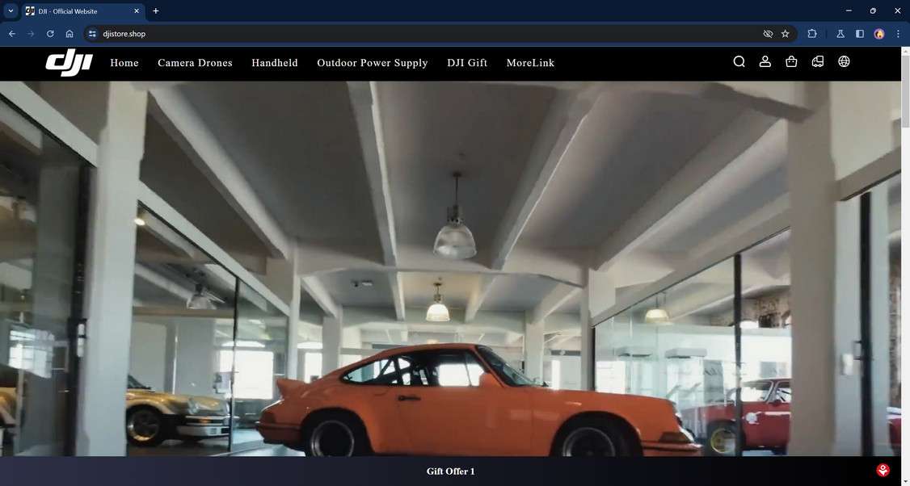Open Outdoor Power Supply menu
Screen dimensions: 910x486
373,63
